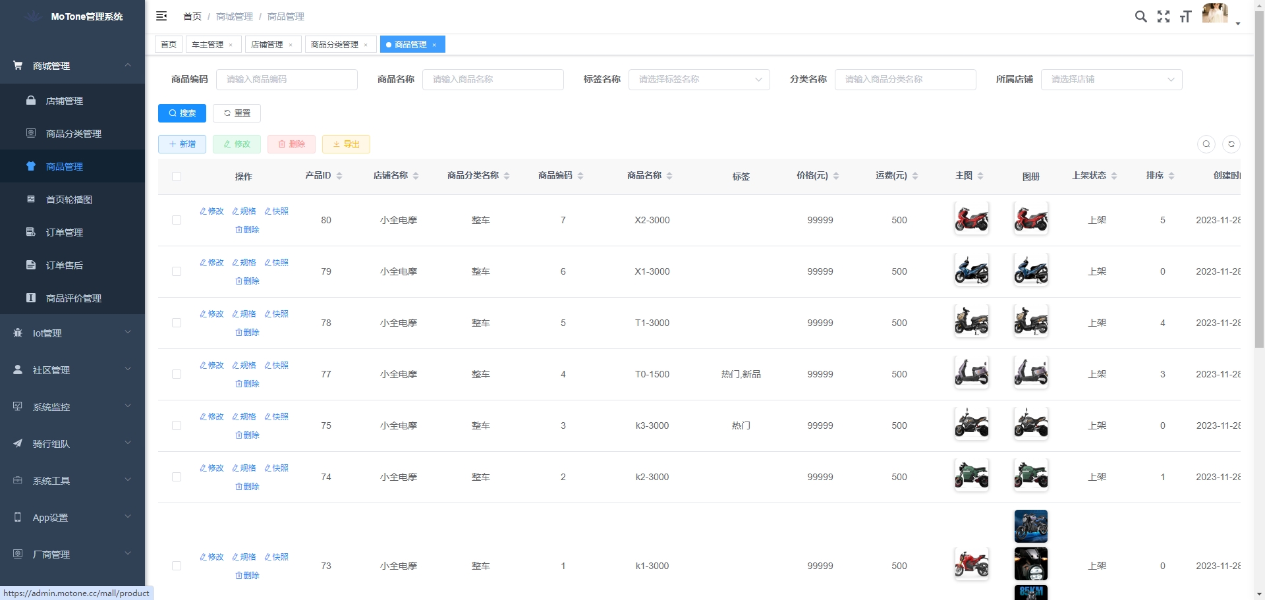
Task: Sort by 店铺名称 column arrows
Action: (416, 176)
